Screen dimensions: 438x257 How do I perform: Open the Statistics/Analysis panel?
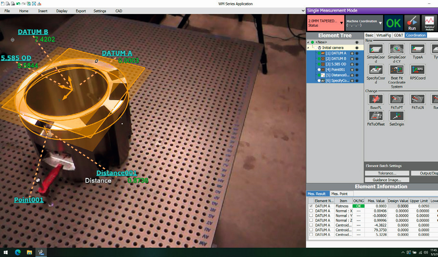pyautogui.click(x=430, y=22)
